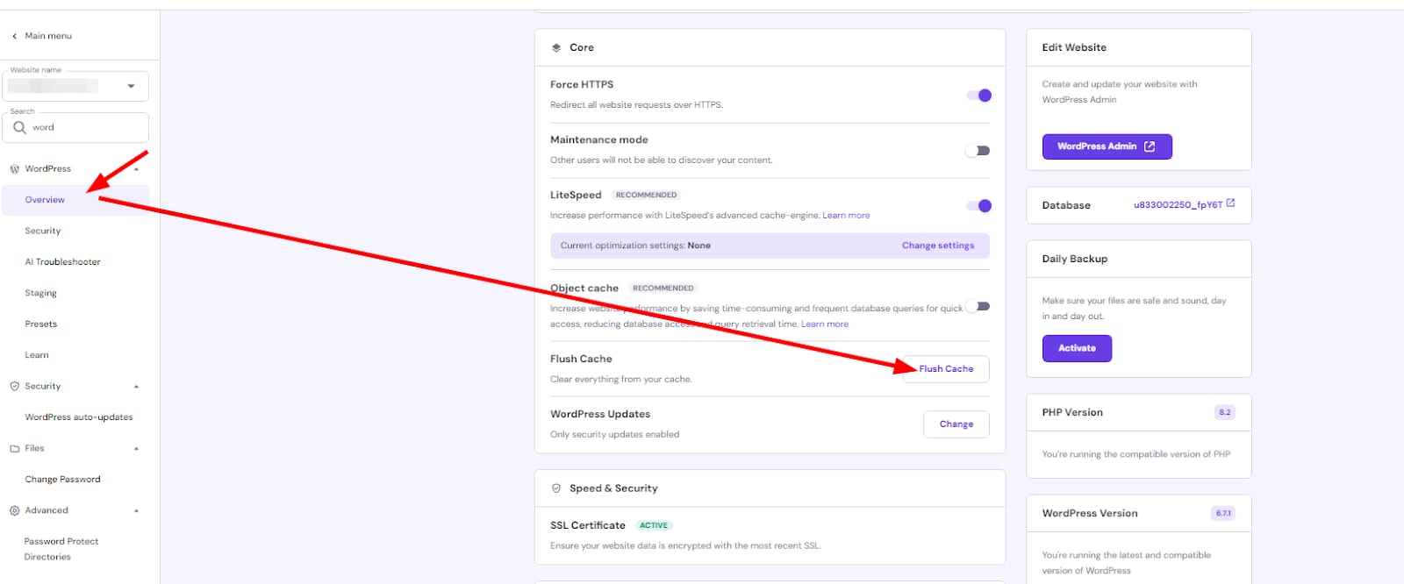Image resolution: width=1404 pixels, height=584 pixels.
Task: Click the Security shield icon in sidebar
Action: click(x=14, y=387)
